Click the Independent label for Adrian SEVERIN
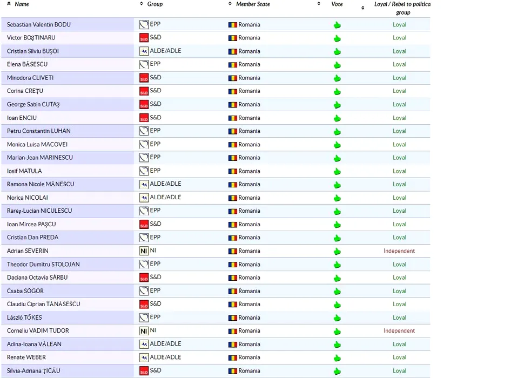 point(399,251)
